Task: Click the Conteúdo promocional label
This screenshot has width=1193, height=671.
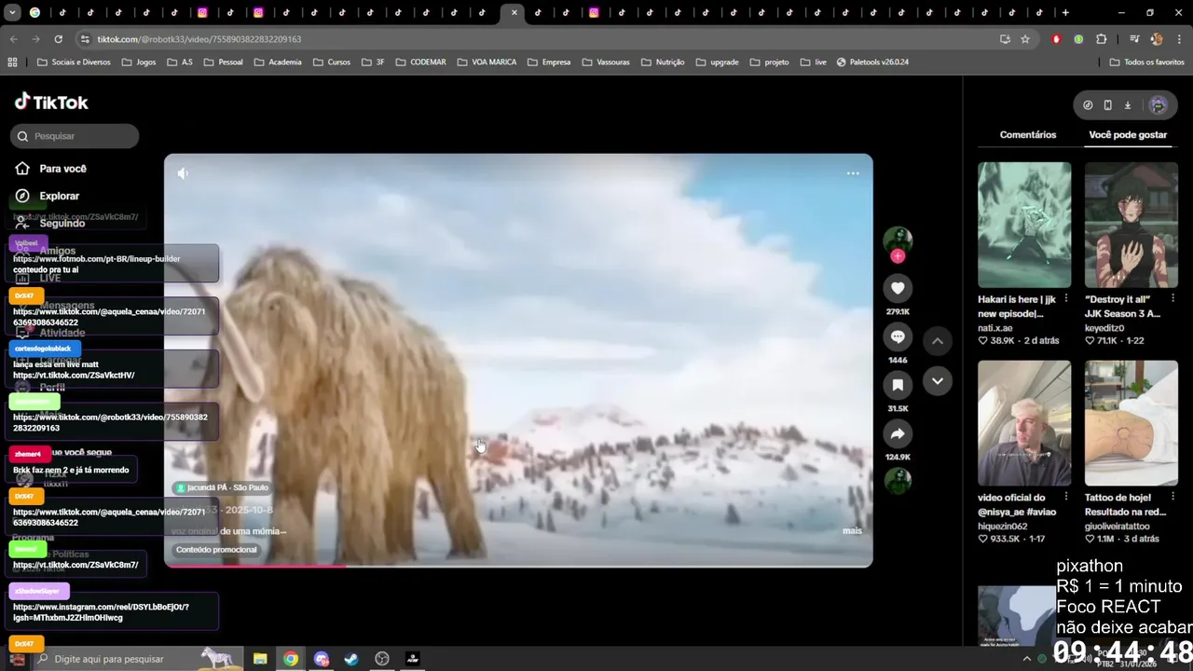Action: [216, 550]
